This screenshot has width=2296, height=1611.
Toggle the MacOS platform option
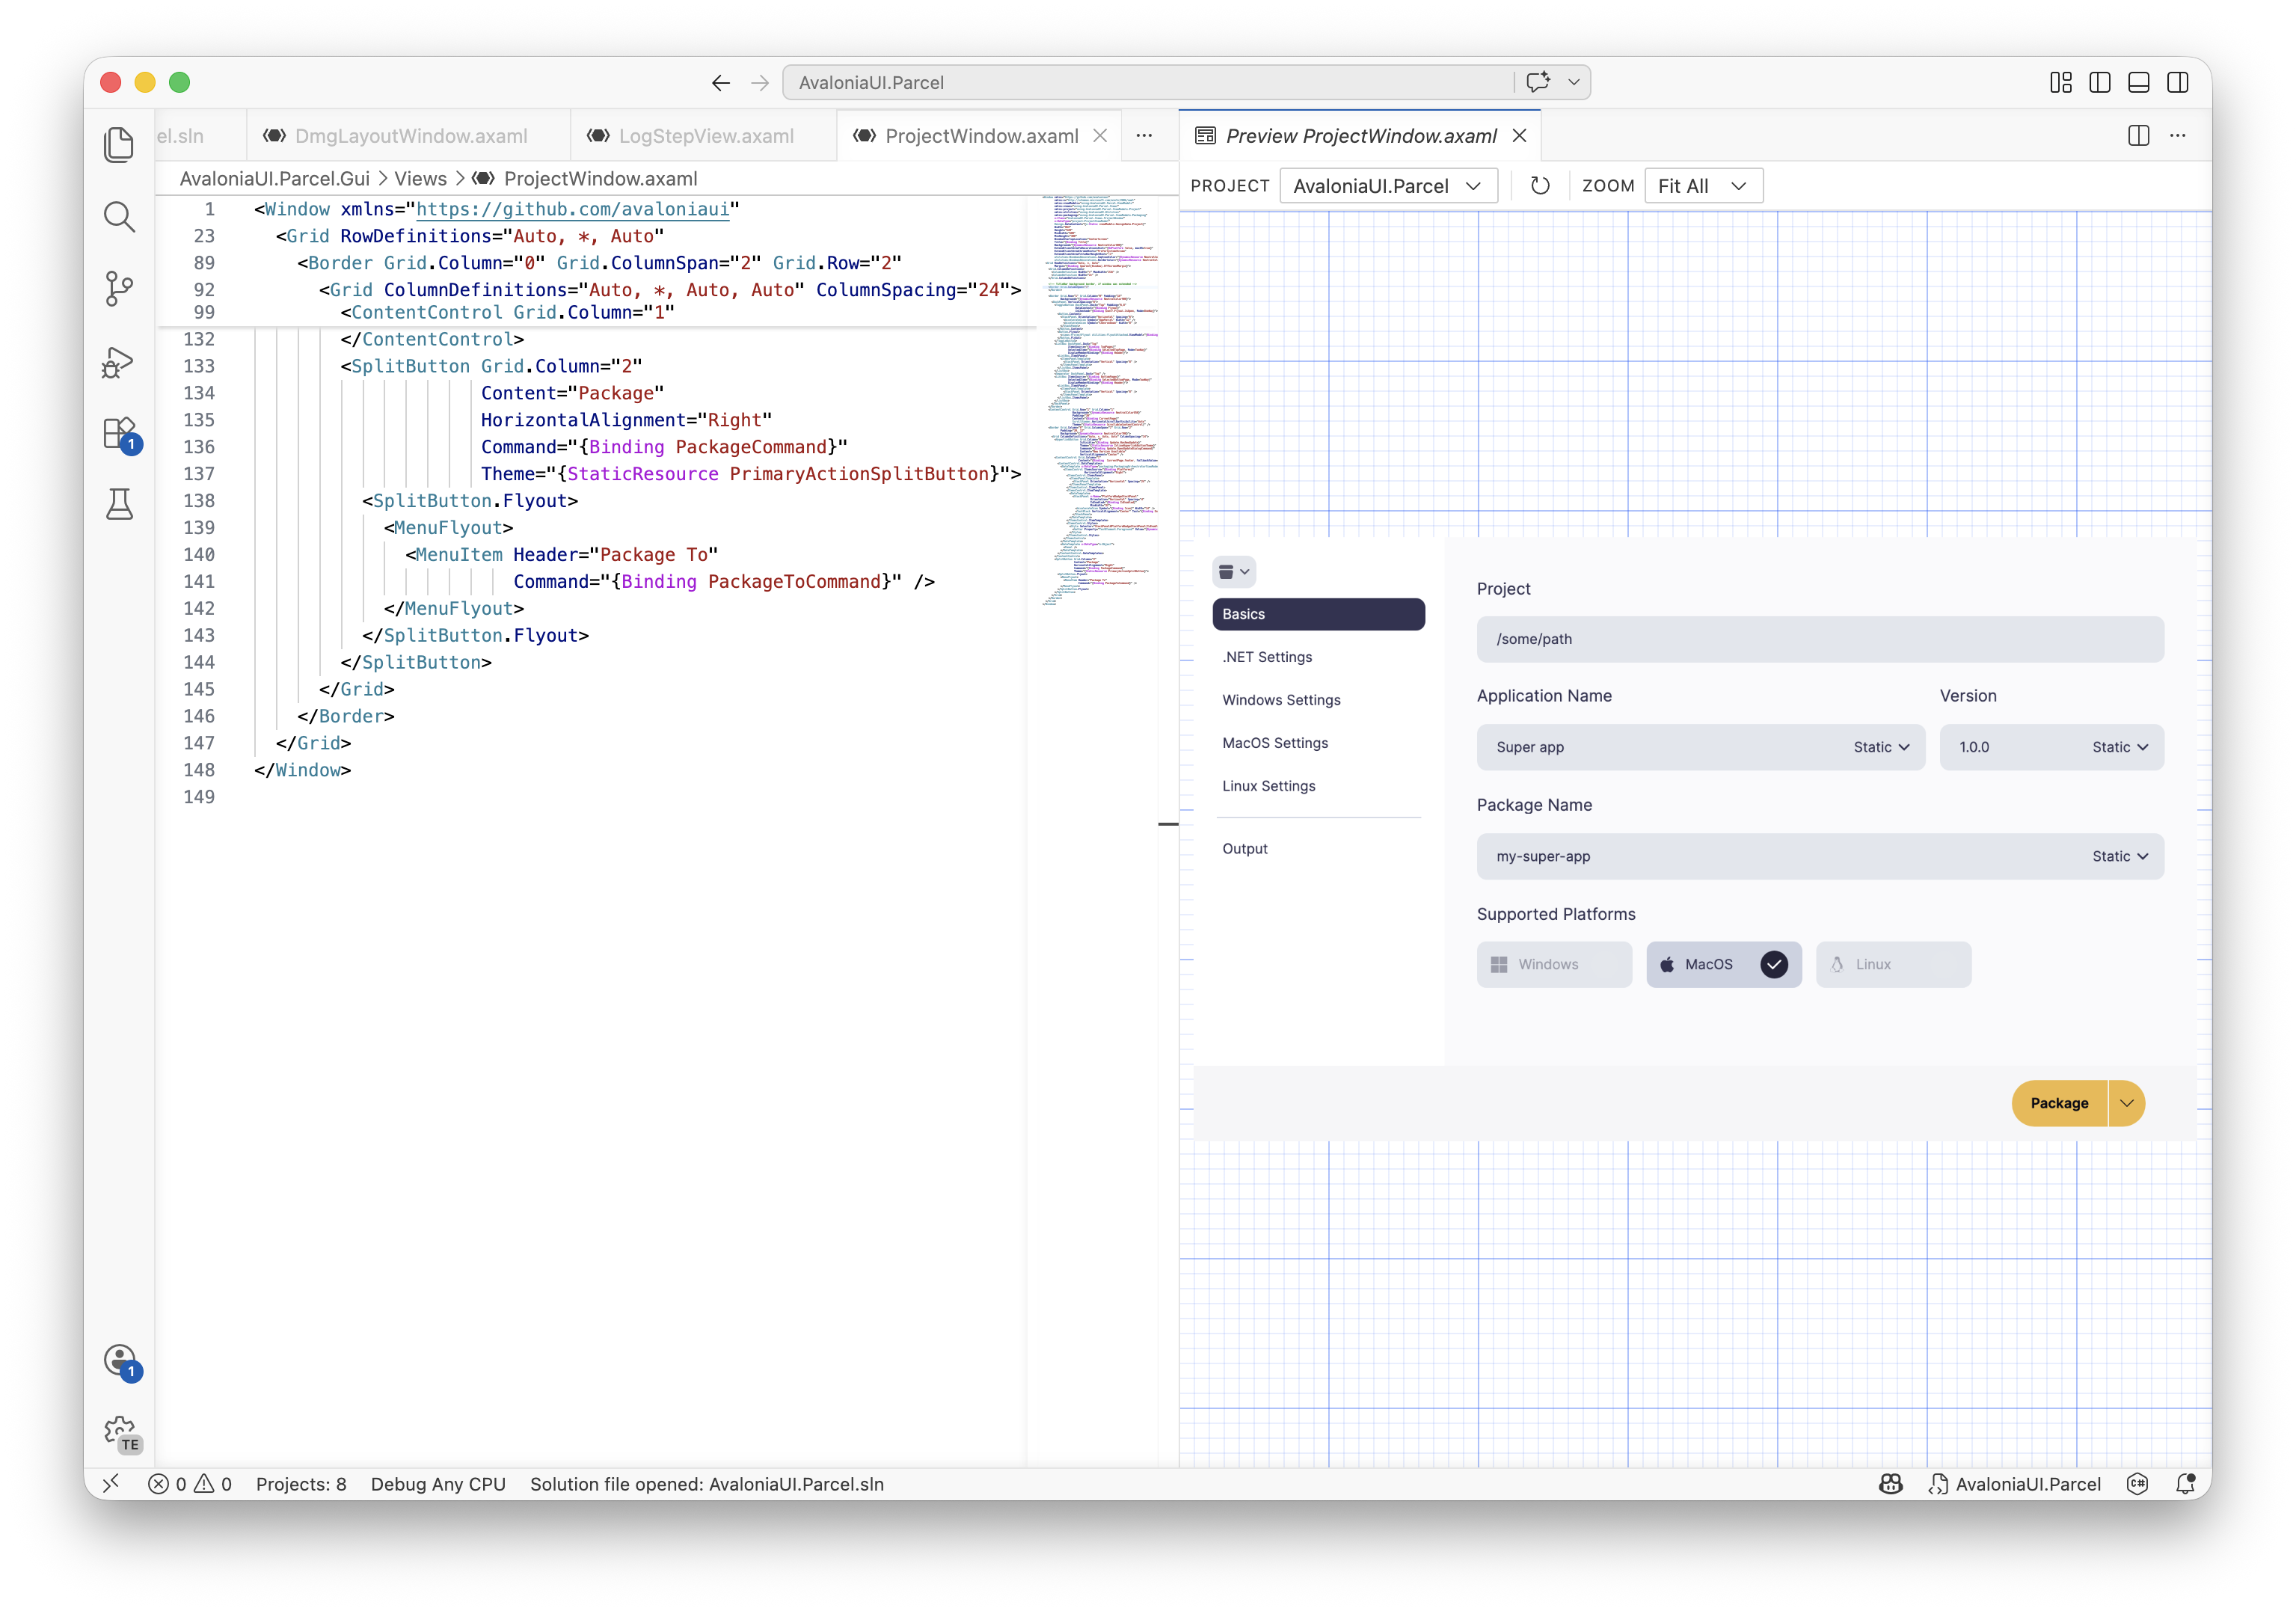[x=1723, y=964]
